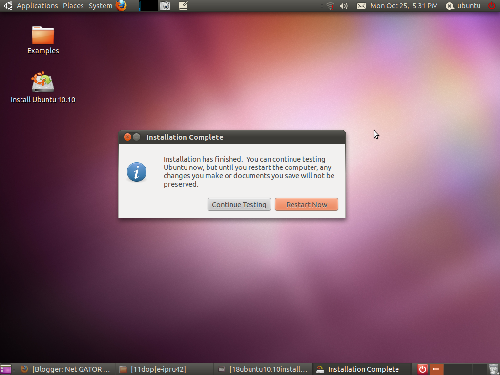Screen dimensions: 500x375
Task: Click the Continue Testing button
Action: pos(239,204)
